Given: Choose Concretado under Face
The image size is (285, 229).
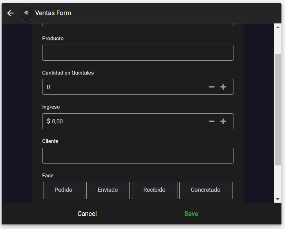Looking at the screenshot, I should click(x=206, y=190).
